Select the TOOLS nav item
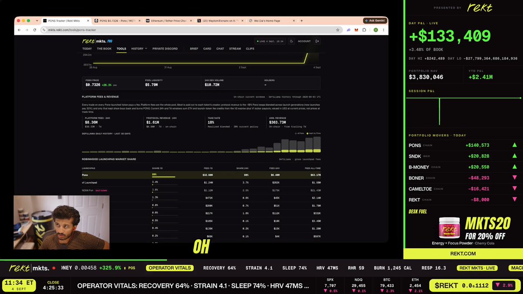This screenshot has width=523, height=294. click(121, 49)
